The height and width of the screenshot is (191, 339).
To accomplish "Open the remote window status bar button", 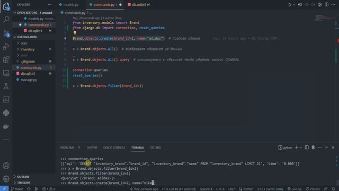I will [x=4, y=189].
